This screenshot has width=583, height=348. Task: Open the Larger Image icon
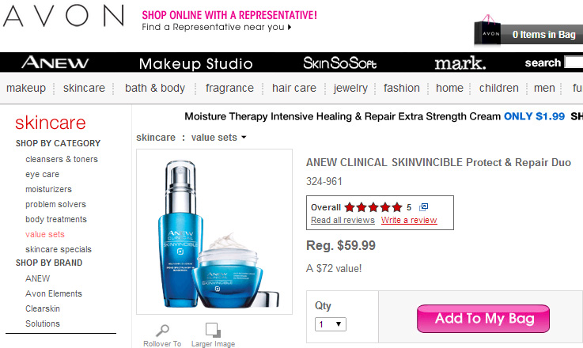pyautogui.click(x=213, y=330)
